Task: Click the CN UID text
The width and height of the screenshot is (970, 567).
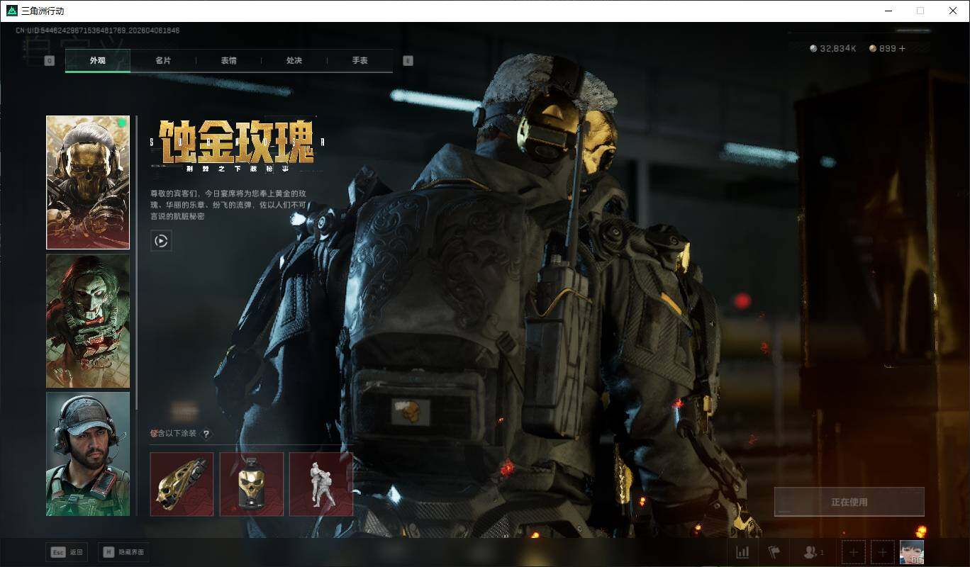Action: click(97, 30)
